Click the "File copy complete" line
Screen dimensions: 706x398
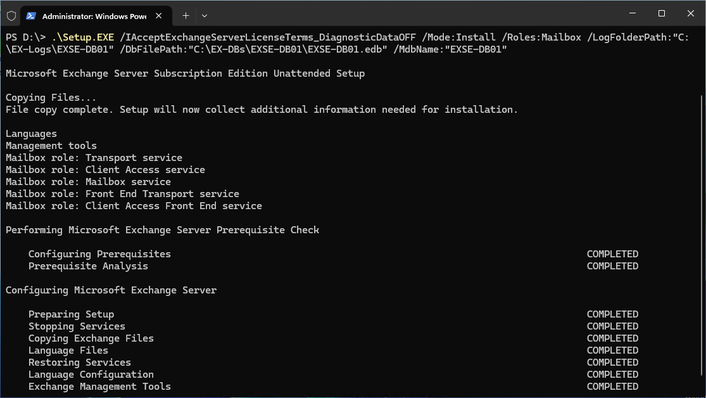[x=262, y=110]
